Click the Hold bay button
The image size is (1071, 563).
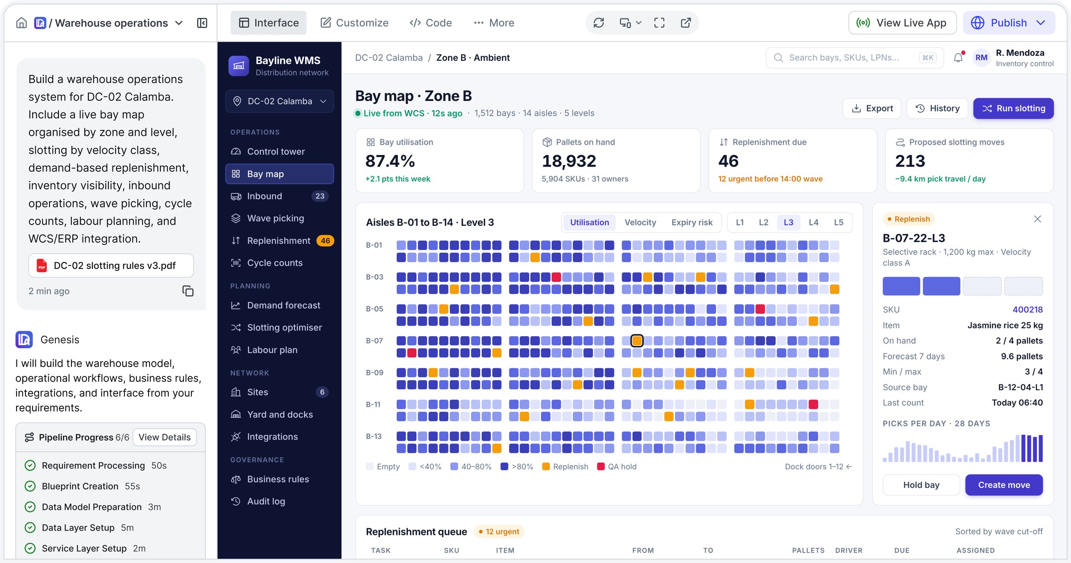[x=922, y=485]
